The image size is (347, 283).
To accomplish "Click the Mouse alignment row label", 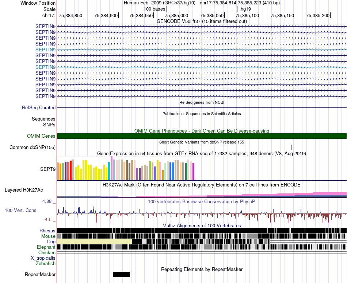I will point(48,236).
